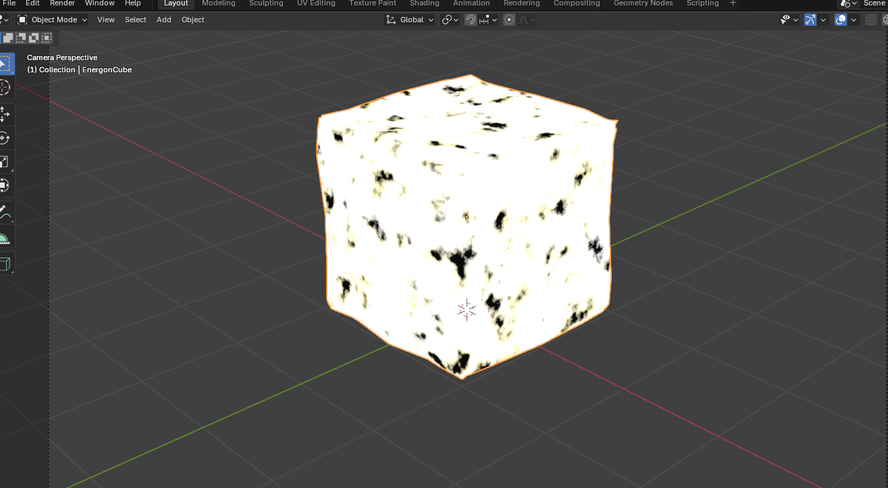888x488 pixels.
Task: Click the EnergonCube object origin dot
Action: (x=467, y=217)
